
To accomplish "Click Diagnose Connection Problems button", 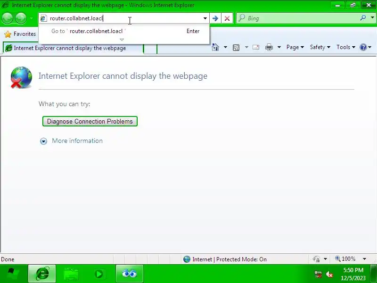I will click(90, 121).
